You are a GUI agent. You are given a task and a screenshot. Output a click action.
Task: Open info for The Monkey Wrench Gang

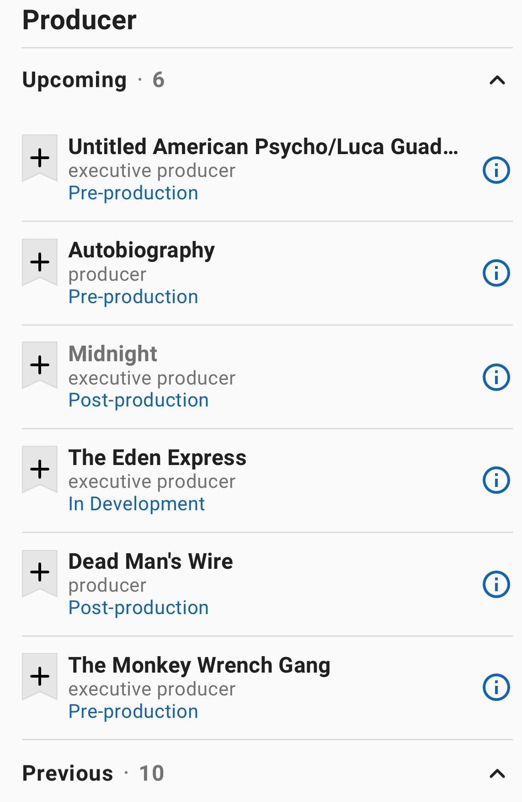tap(496, 688)
